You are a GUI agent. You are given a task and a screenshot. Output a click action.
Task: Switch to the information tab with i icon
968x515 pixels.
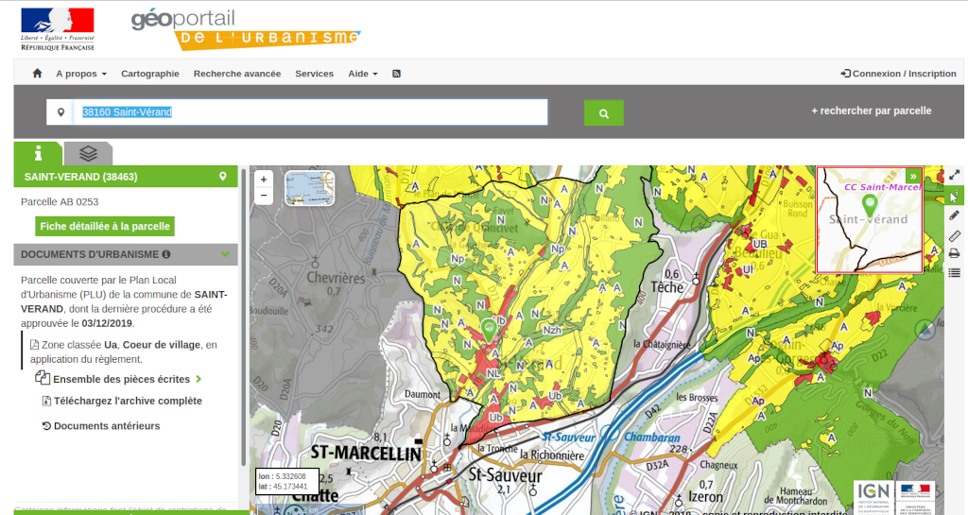38,153
